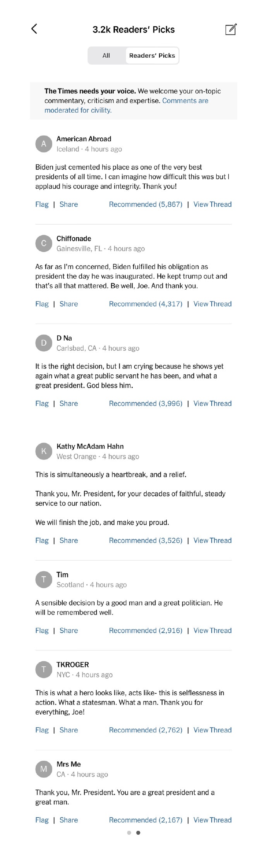
Task: Click TKROGER's T avatar icon
Action: 44,669
